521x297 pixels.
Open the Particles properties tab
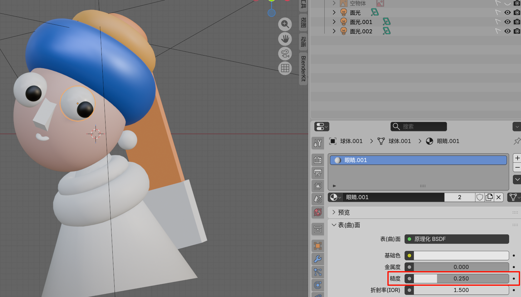pos(318,272)
